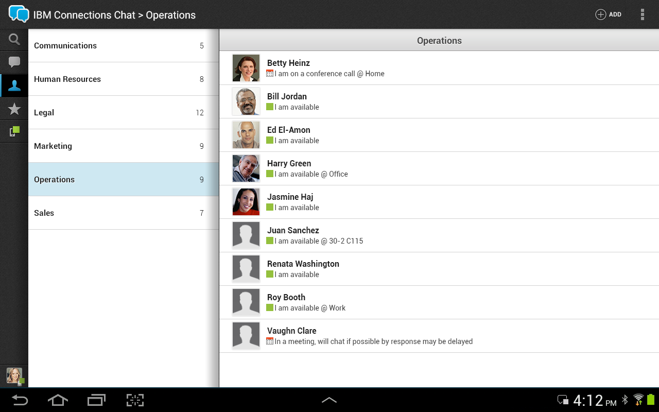659x412 pixels.
Task: Tap Juan Sanchez's placeholder avatar
Action: click(x=246, y=235)
